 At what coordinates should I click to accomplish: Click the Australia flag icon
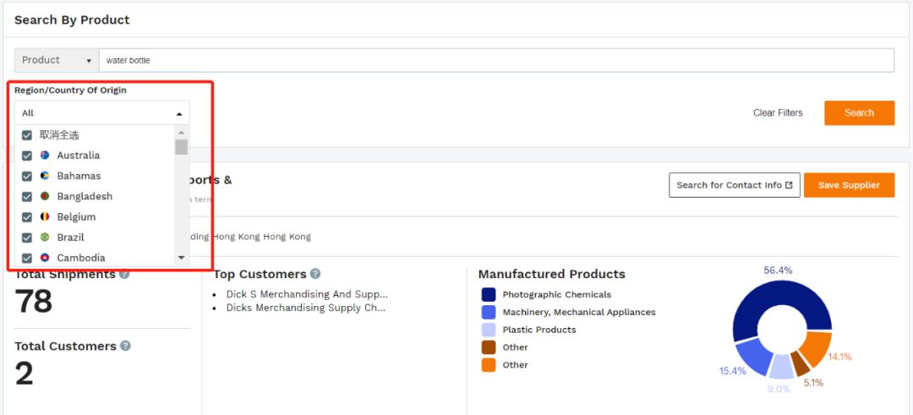(x=45, y=156)
